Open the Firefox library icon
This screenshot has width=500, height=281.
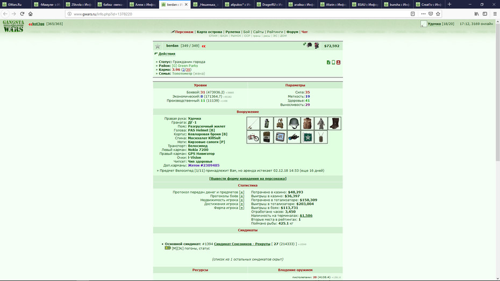click(x=476, y=13)
